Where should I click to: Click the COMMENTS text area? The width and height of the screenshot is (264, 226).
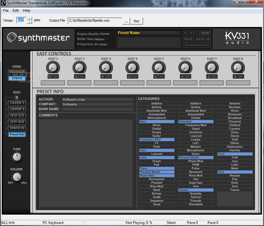(86, 163)
